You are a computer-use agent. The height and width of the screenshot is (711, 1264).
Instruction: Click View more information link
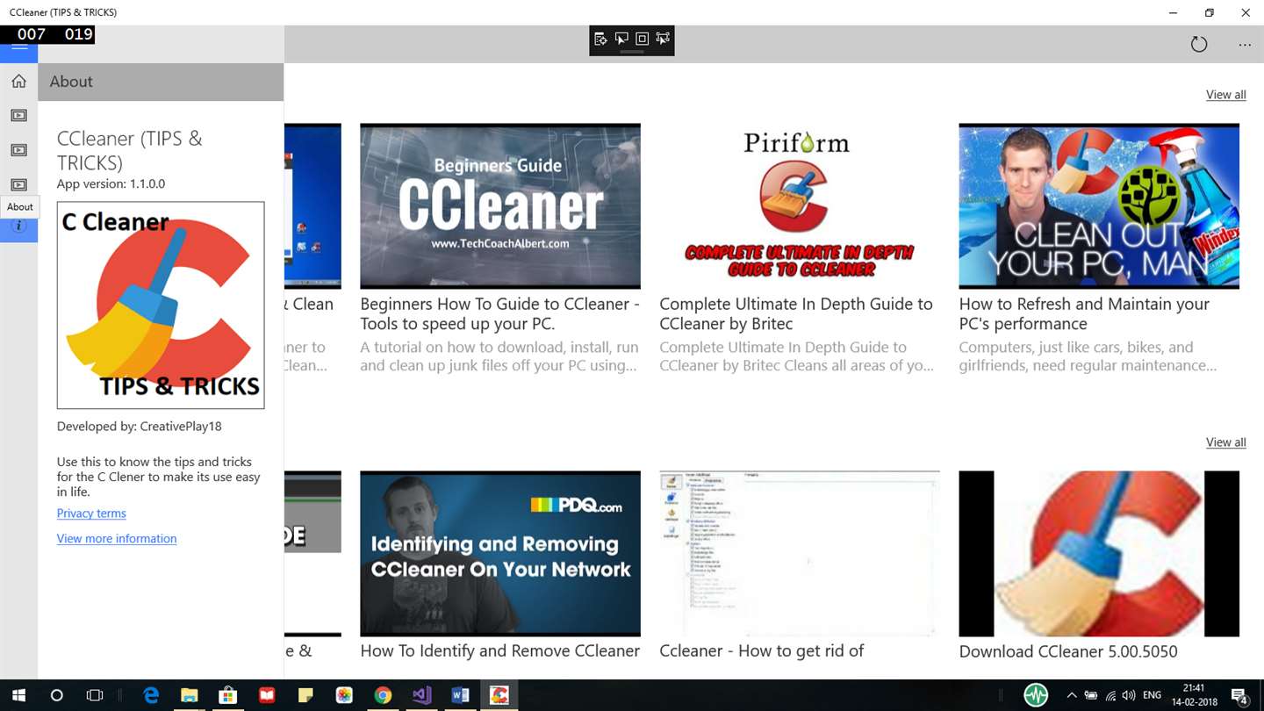point(117,539)
